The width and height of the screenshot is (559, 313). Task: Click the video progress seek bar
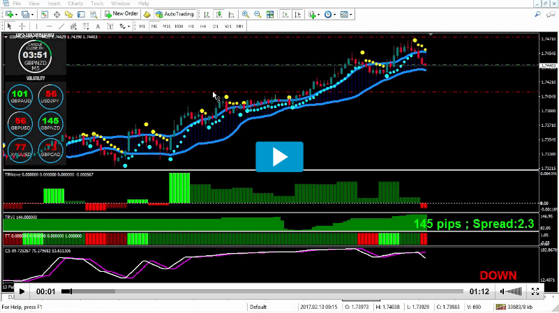click(x=262, y=291)
